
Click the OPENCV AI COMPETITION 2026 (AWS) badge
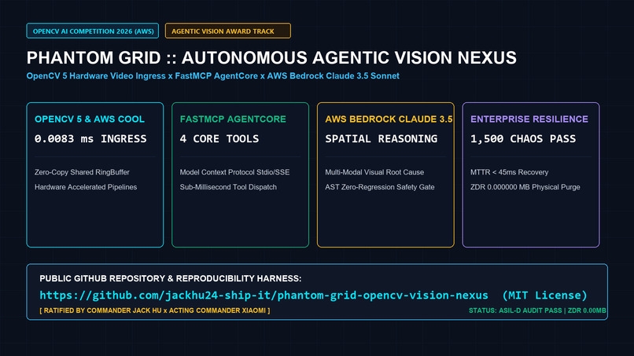pyautogui.click(x=93, y=31)
